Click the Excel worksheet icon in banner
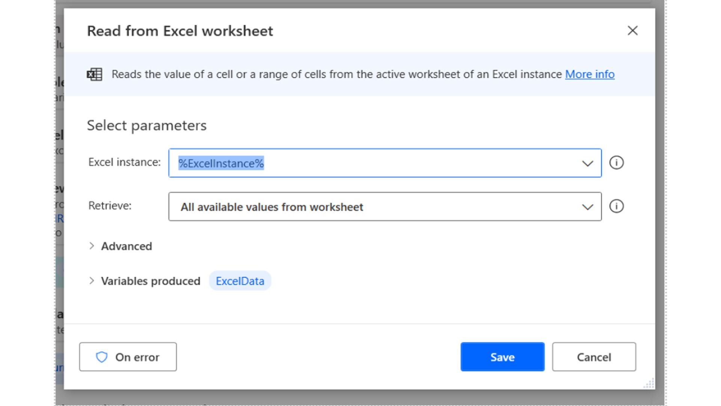 (x=95, y=74)
